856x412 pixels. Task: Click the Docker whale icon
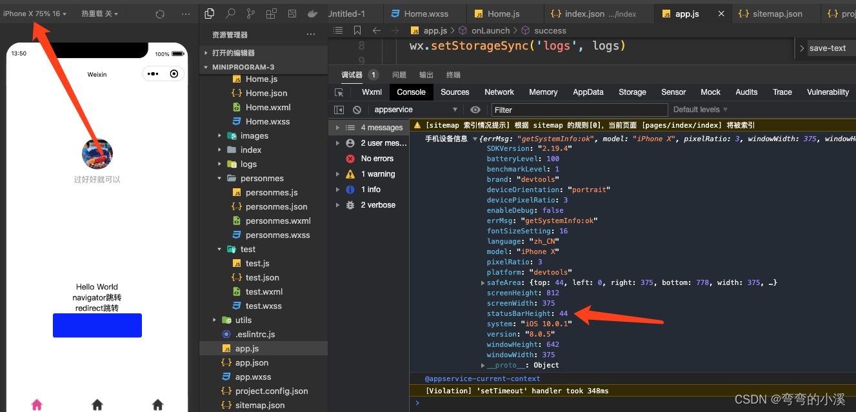point(312,14)
